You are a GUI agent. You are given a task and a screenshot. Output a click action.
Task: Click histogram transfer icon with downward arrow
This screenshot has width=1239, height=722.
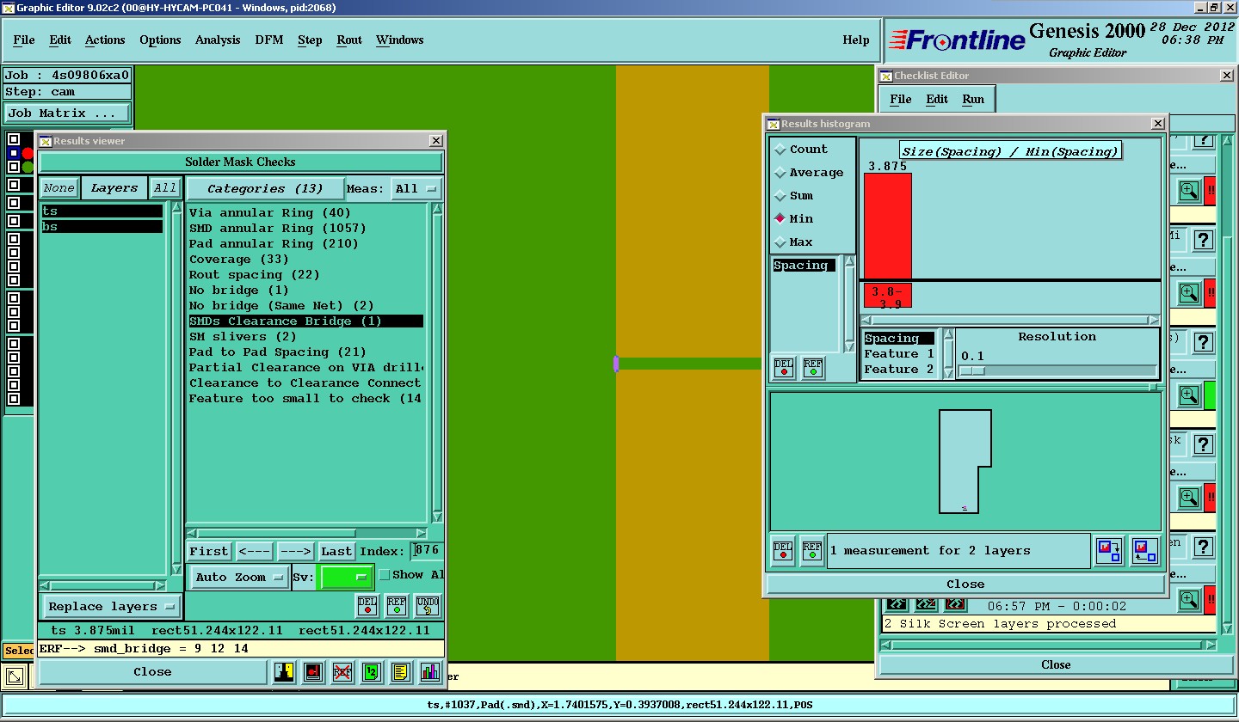pos(1109,551)
